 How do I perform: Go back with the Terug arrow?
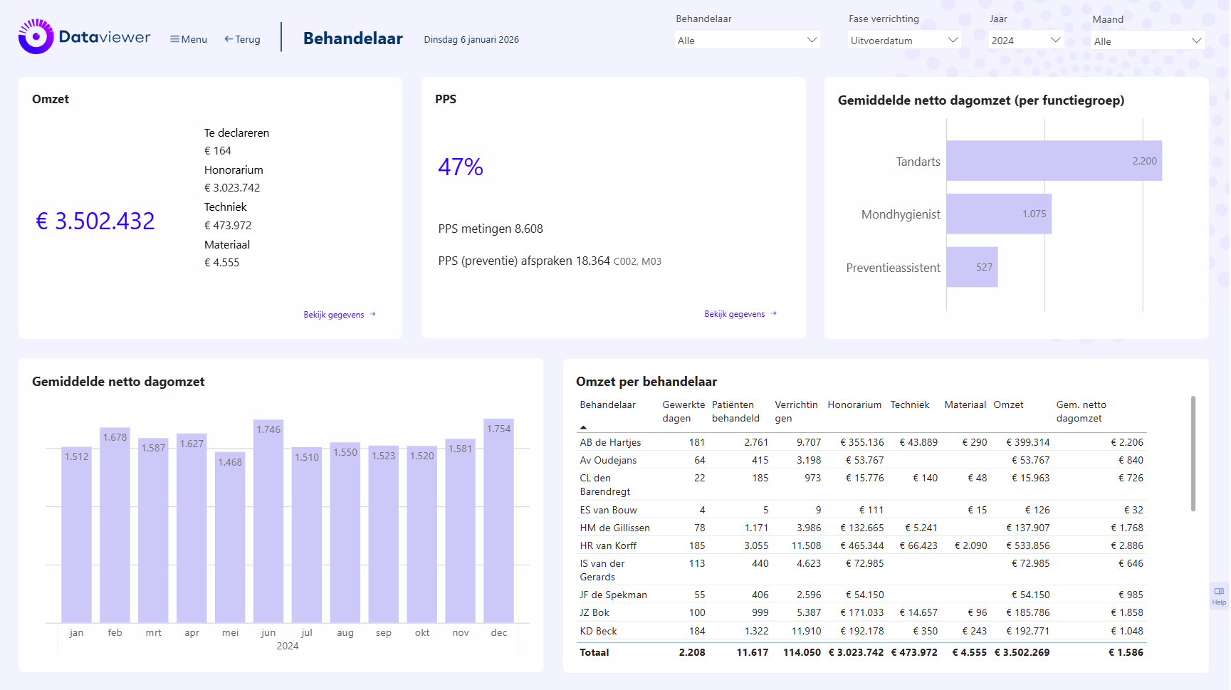point(242,39)
